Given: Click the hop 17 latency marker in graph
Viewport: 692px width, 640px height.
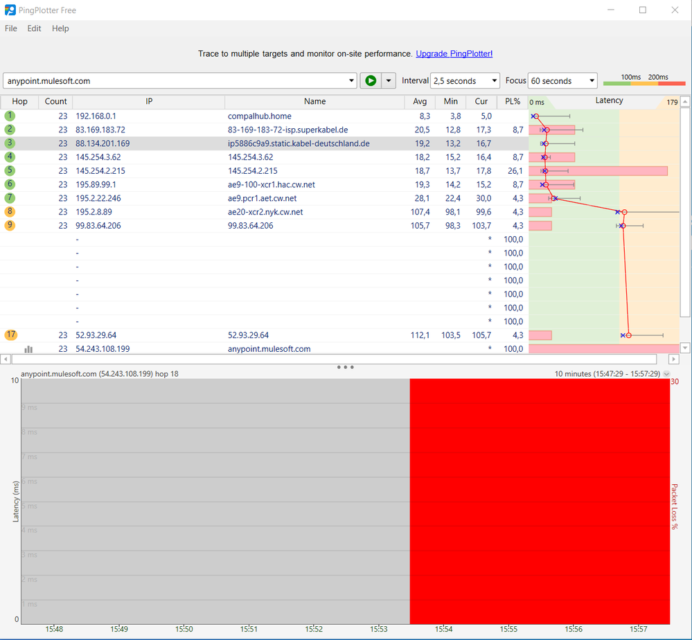Looking at the screenshot, I should click(x=628, y=335).
